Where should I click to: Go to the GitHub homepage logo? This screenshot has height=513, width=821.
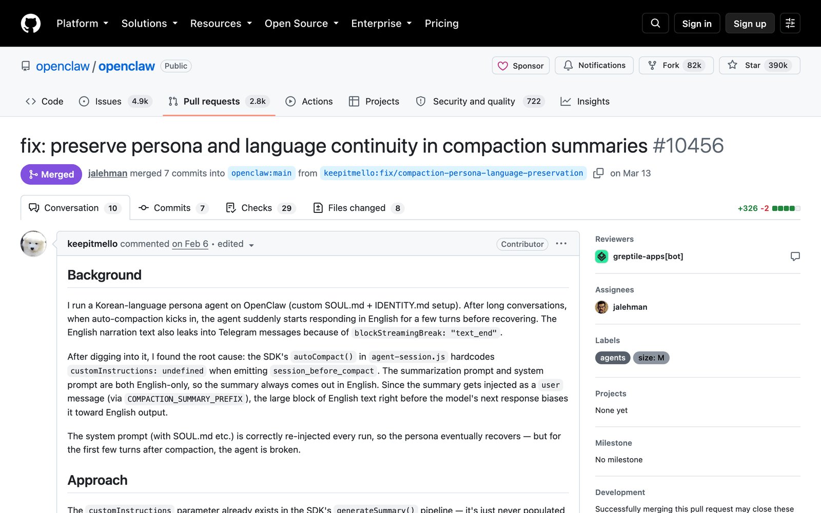tap(31, 24)
